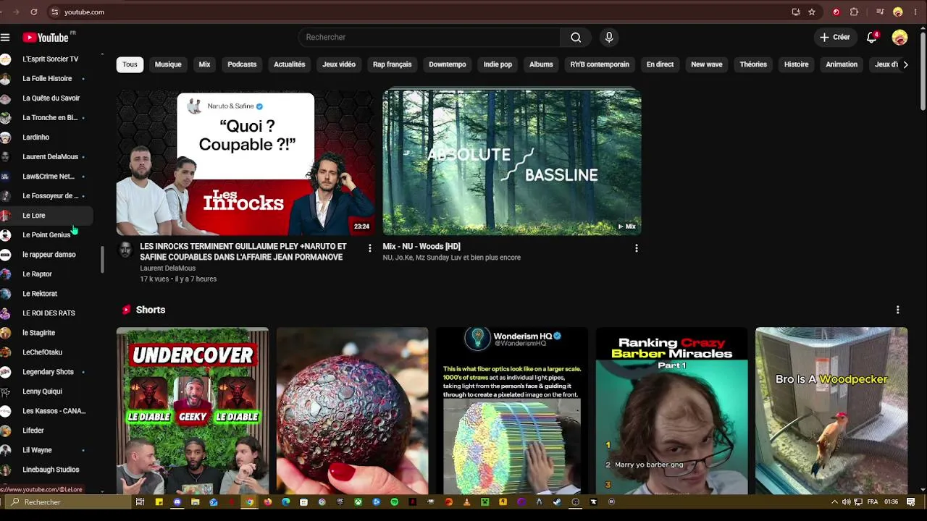Show hidden system tray icons
Screen dimensions: 927x521
[x=834, y=501]
